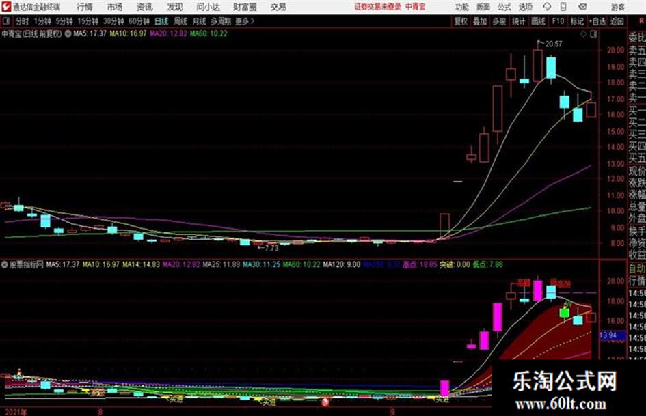Viewport: 646px width, 416px height.
Task: Open the gear settings icon beside 中青宝 title
Action: tap(68, 33)
